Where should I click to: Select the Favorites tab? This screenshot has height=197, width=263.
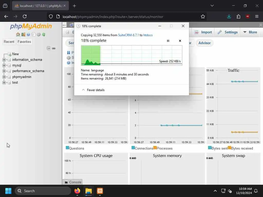click(24, 42)
